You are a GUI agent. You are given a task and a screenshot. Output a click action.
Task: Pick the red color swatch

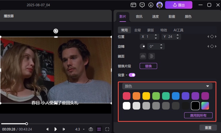pyautogui.click(x=126, y=96)
